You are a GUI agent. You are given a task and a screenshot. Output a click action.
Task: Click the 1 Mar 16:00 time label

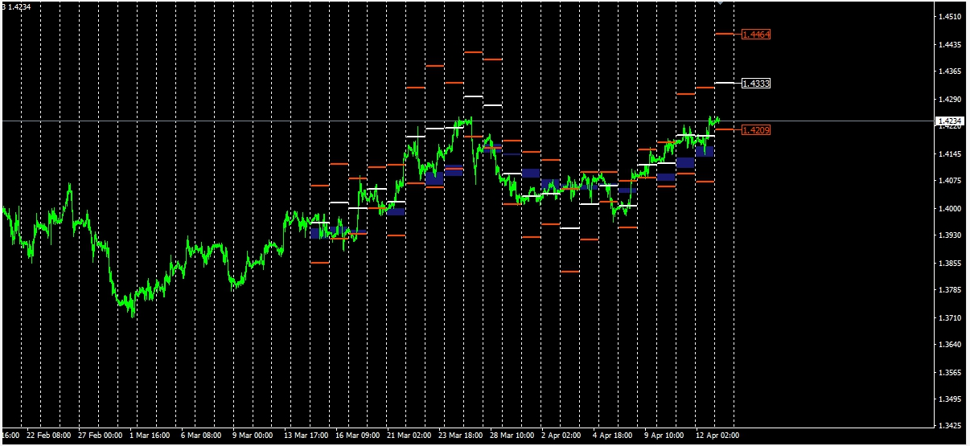point(150,436)
